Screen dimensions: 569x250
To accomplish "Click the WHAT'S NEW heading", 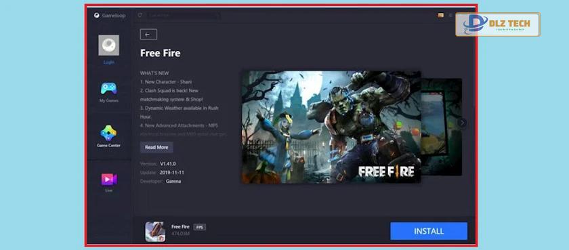I will pyautogui.click(x=154, y=73).
